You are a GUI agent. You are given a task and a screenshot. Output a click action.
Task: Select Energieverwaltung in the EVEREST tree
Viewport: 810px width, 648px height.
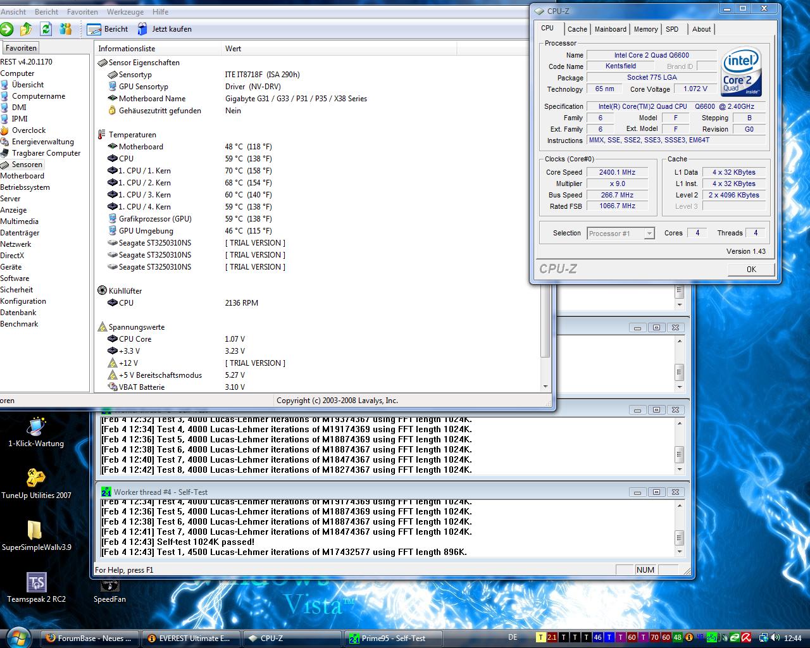tap(42, 142)
